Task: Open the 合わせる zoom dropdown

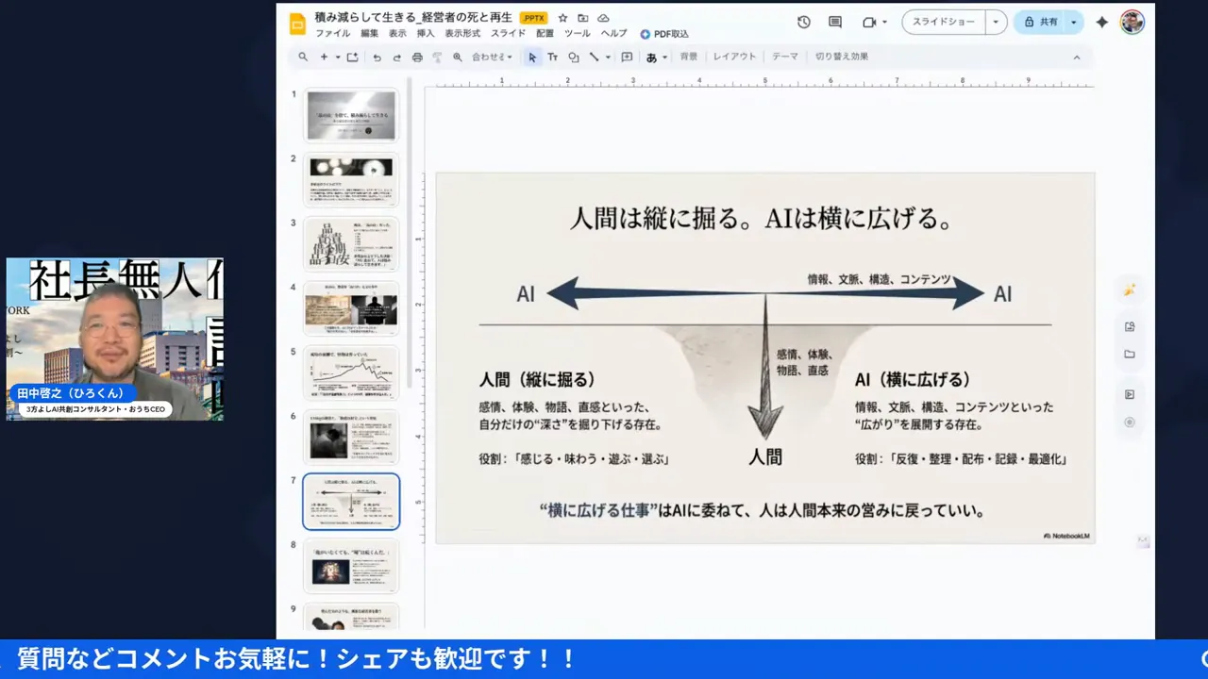Action: click(491, 57)
